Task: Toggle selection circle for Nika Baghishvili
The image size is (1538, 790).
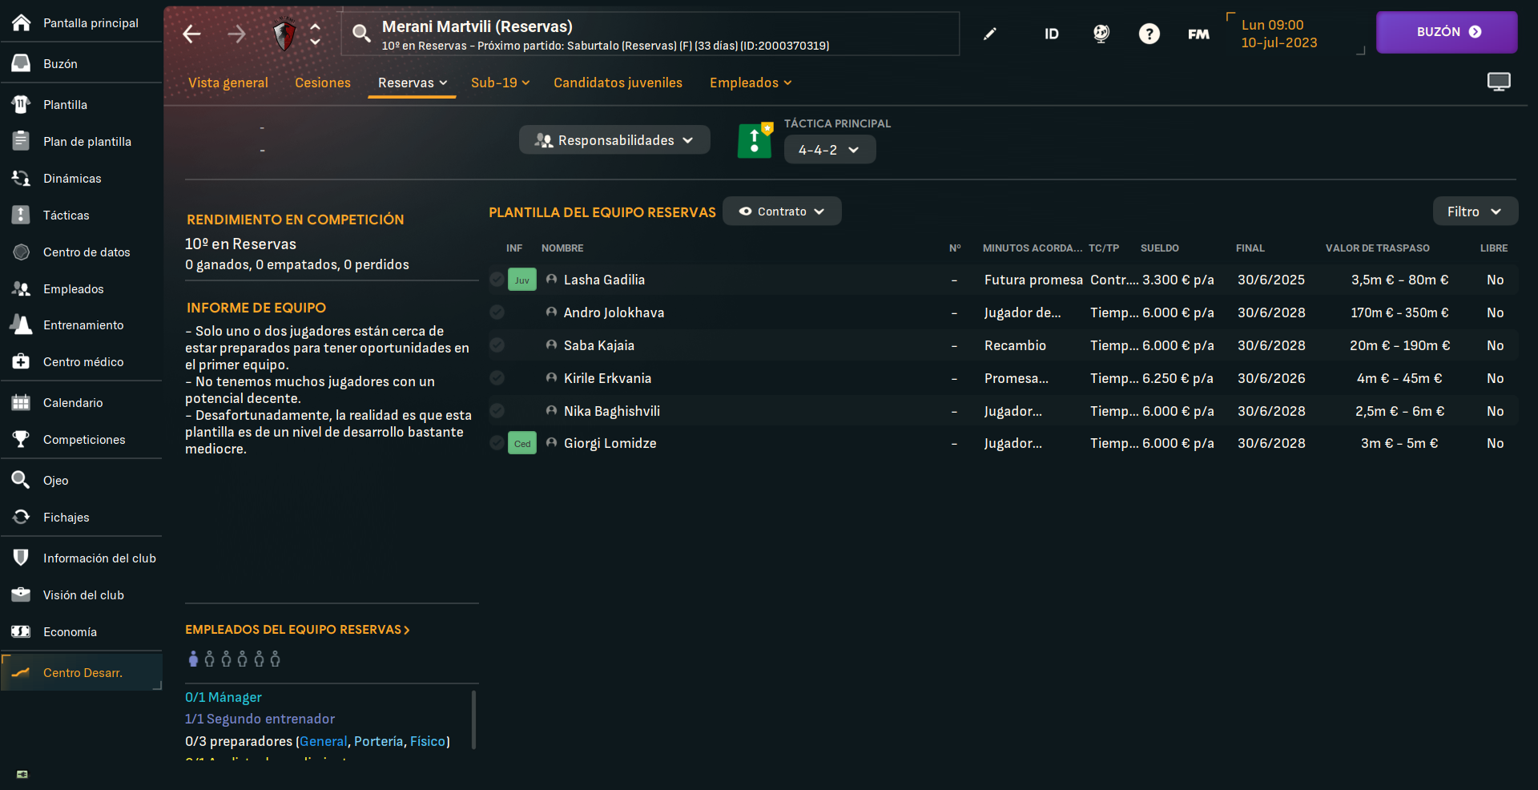Action: tap(497, 410)
